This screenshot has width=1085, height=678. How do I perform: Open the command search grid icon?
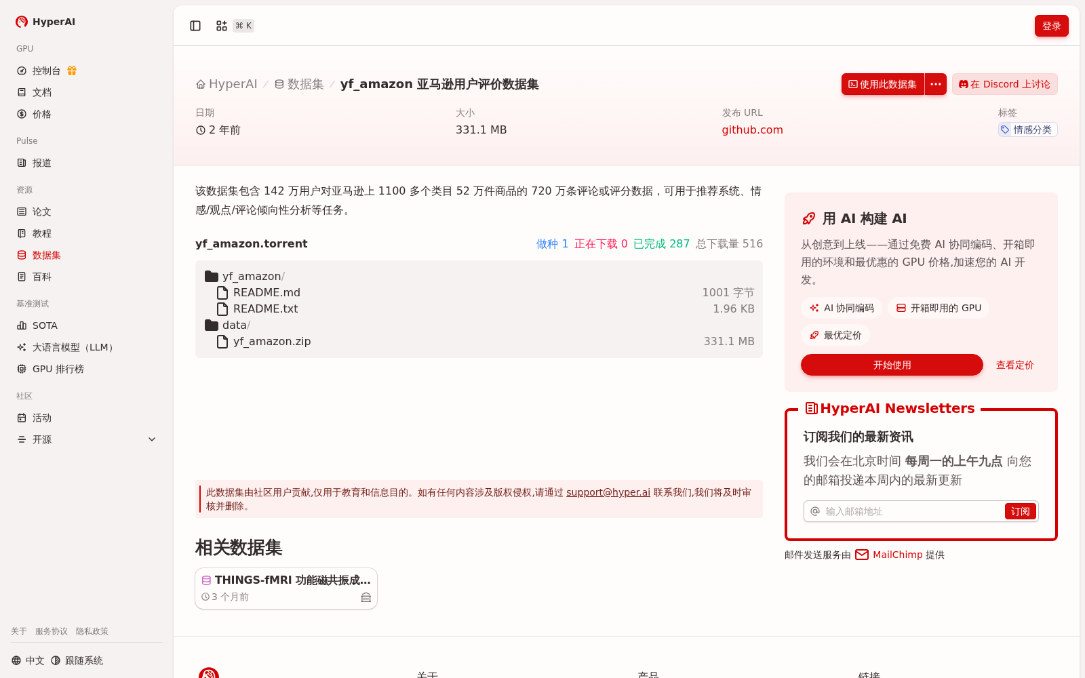click(x=222, y=26)
